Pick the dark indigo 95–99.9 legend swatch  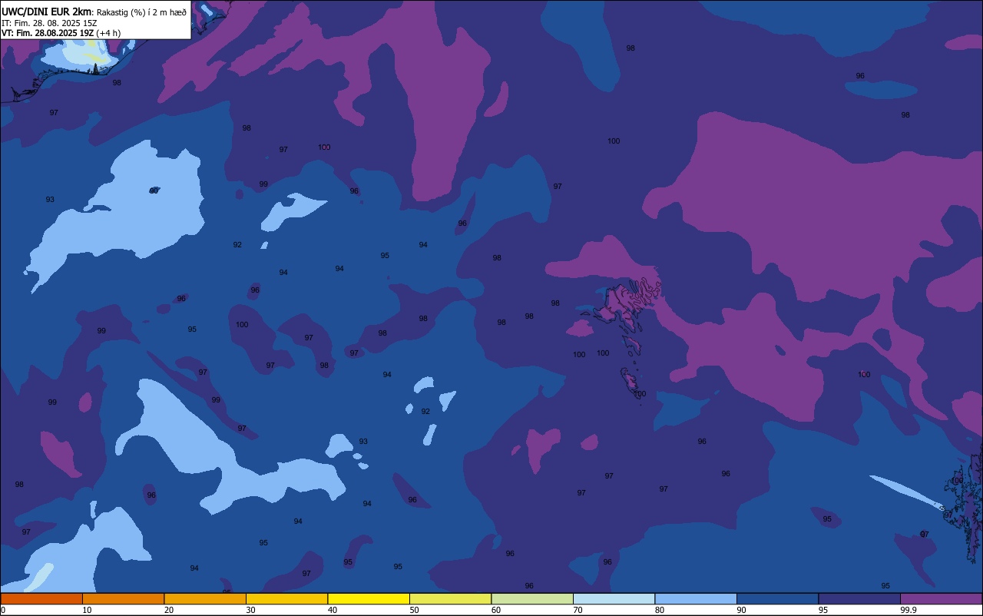[859, 598]
